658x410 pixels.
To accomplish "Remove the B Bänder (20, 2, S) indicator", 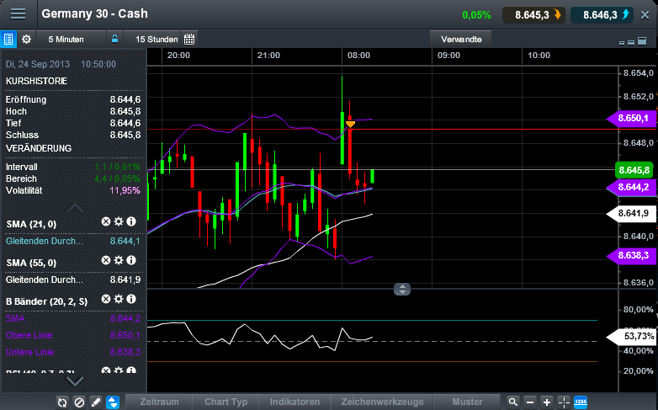I will coord(106,299).
